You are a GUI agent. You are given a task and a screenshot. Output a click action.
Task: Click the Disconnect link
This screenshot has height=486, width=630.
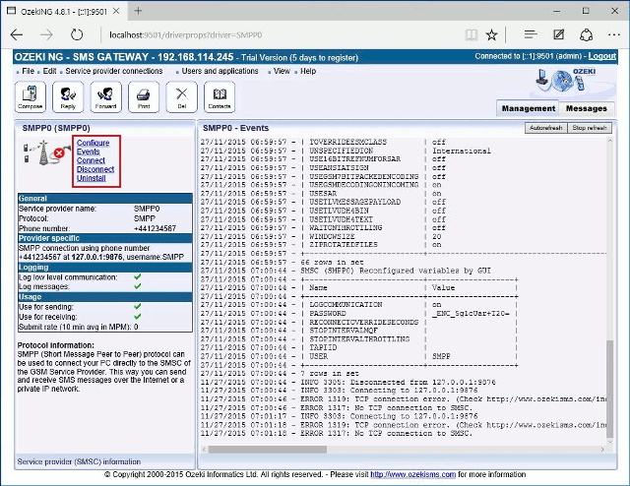[95, 169]
